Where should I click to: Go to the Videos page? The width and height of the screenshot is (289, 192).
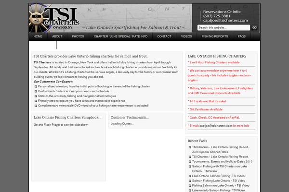tap(186, 36)
